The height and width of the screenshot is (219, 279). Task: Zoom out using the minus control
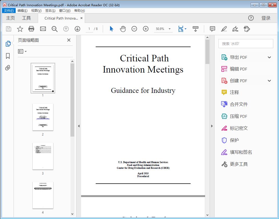pyautogui.click(x=134, y=29)
